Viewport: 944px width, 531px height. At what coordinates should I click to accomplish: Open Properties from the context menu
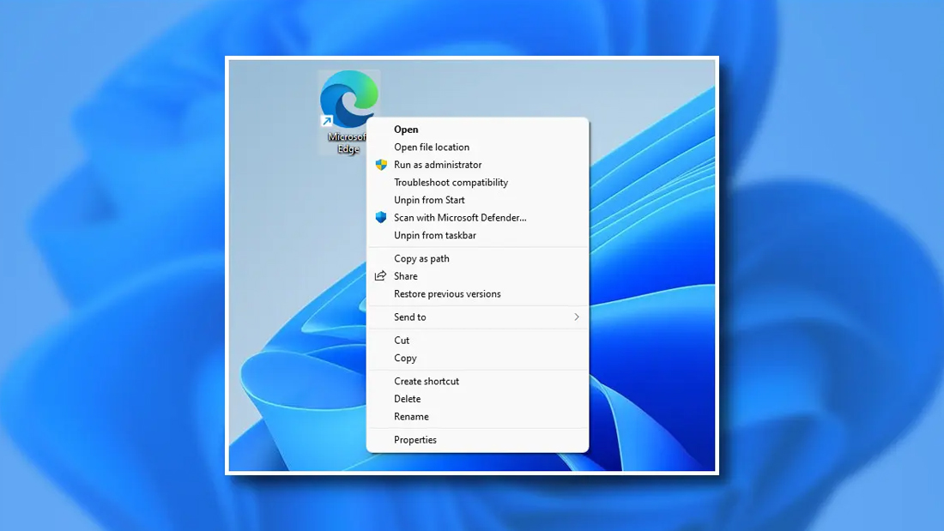point(477,439)
